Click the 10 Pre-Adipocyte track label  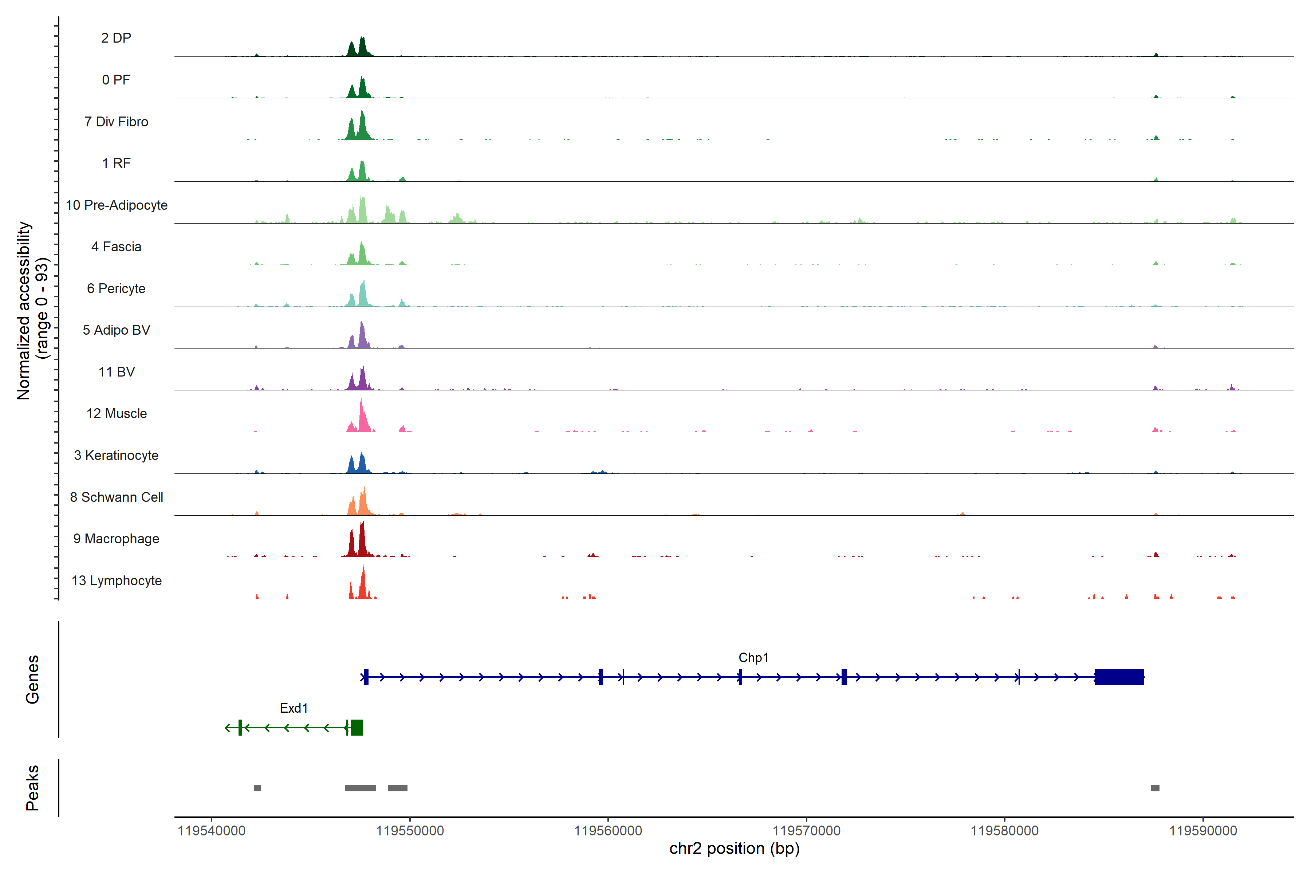(x=117, y=205)
